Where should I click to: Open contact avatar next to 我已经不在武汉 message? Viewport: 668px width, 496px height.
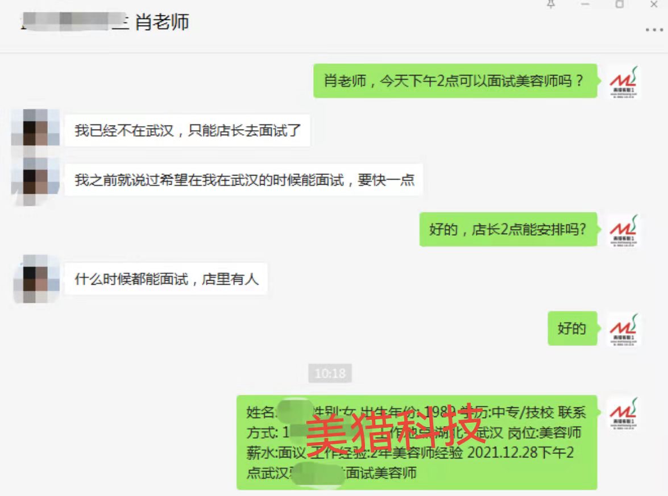(x=36, y=128)
